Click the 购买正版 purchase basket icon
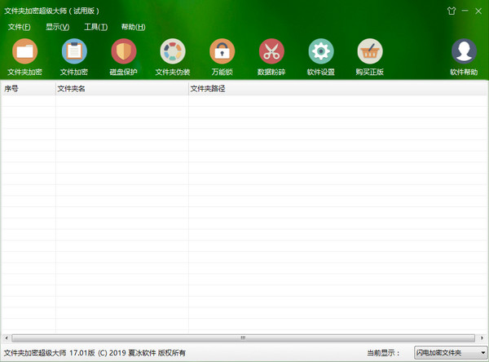 coord(370,52)
